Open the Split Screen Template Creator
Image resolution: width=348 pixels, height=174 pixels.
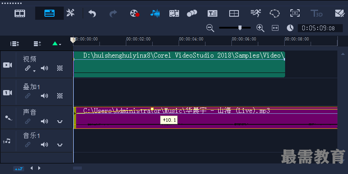[340, 13]
